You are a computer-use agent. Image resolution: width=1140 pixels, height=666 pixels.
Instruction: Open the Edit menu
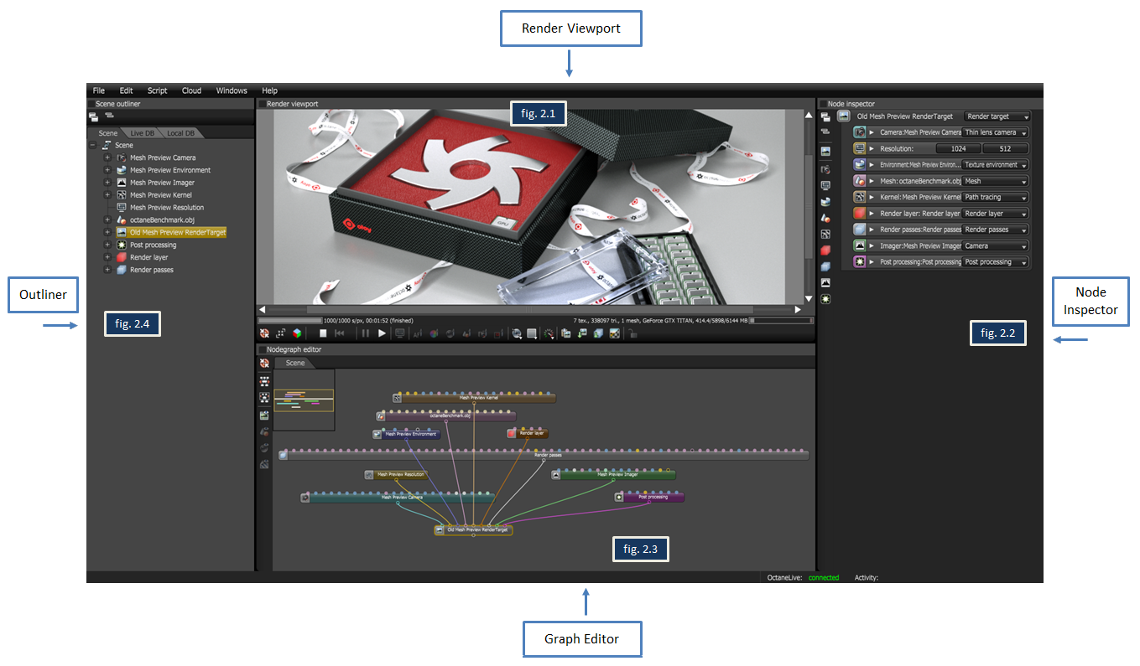coord(126,90)
